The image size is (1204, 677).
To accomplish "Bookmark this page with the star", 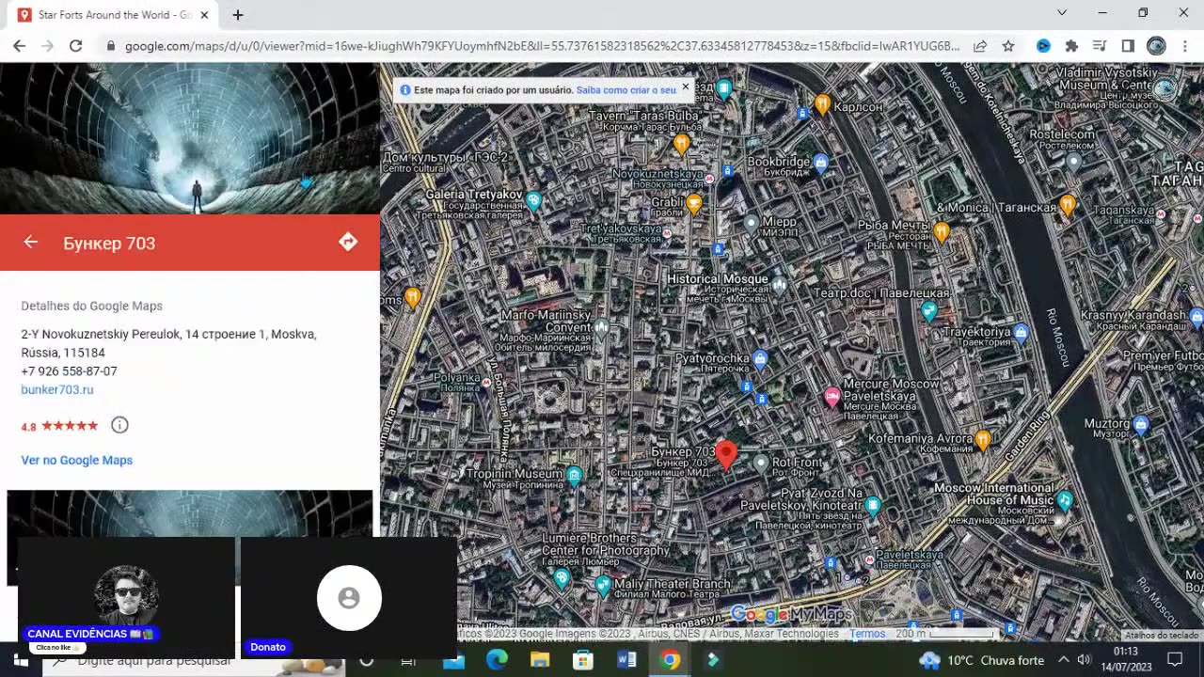I will point(1008,45).
